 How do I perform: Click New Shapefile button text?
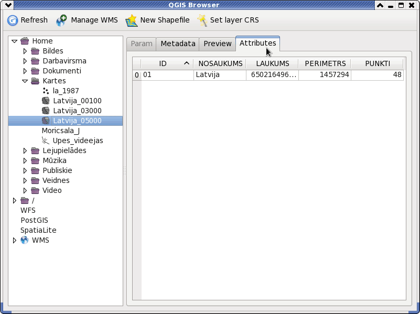point(165,20)
